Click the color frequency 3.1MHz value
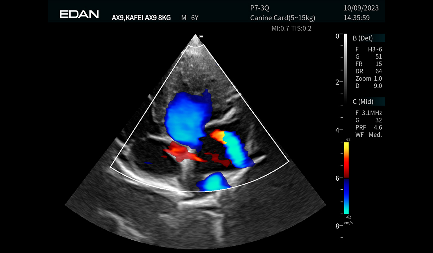Image resolution: width=433 pixels, height=253 pixels. click(372, 113)
